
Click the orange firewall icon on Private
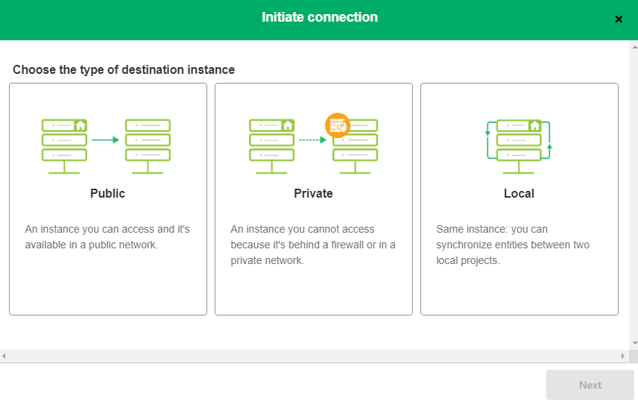pyautogui.click(x=338, y=125)
